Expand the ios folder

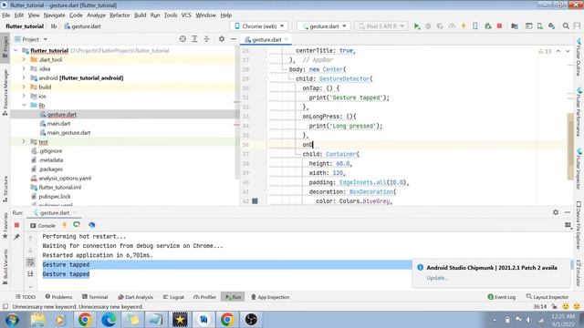pos(24,96)
